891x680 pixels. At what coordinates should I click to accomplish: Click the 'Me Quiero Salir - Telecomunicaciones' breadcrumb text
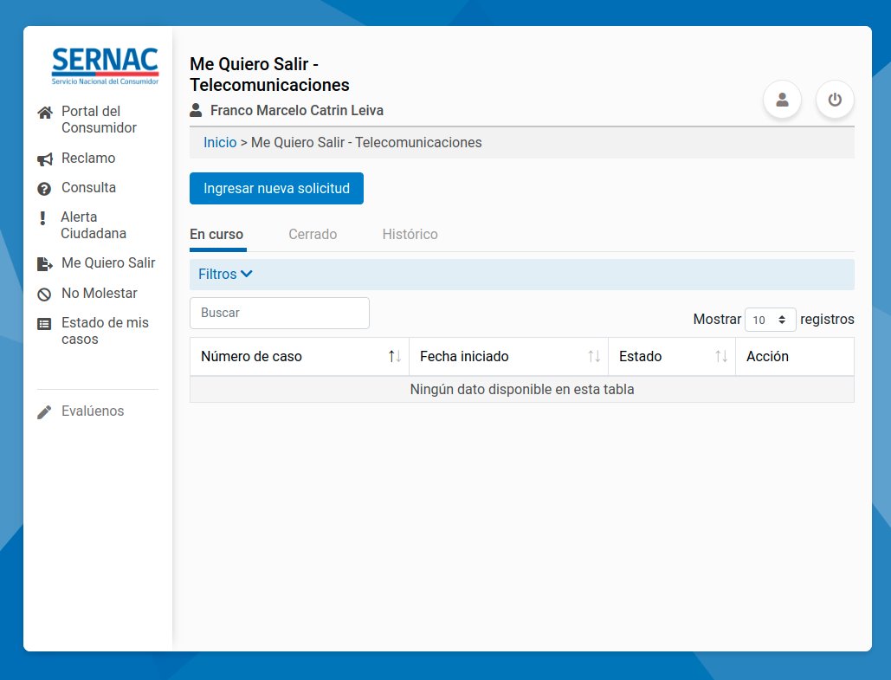tap(366, 142)
